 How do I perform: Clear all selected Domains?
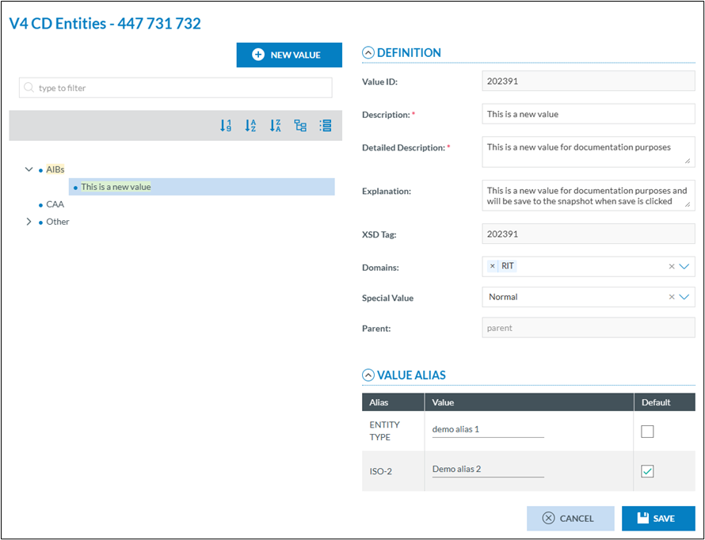(672, 267)
